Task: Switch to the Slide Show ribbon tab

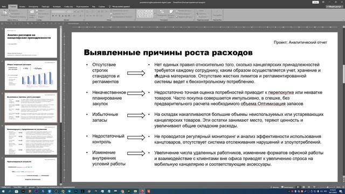Action: (68, 6)
